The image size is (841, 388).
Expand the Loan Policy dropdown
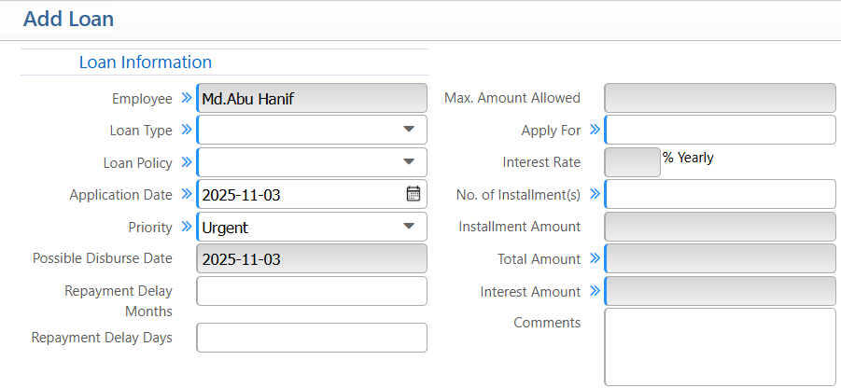coord(408,162)
